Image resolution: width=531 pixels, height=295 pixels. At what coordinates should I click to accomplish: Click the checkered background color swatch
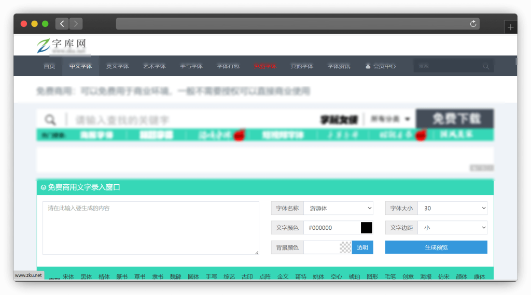point(345,247)
